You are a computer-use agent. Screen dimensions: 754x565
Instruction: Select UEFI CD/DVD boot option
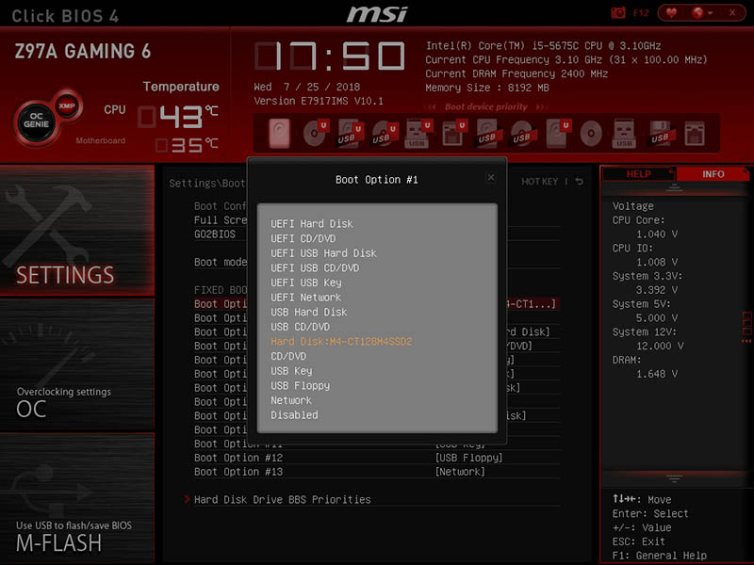(x=303, y=239)
